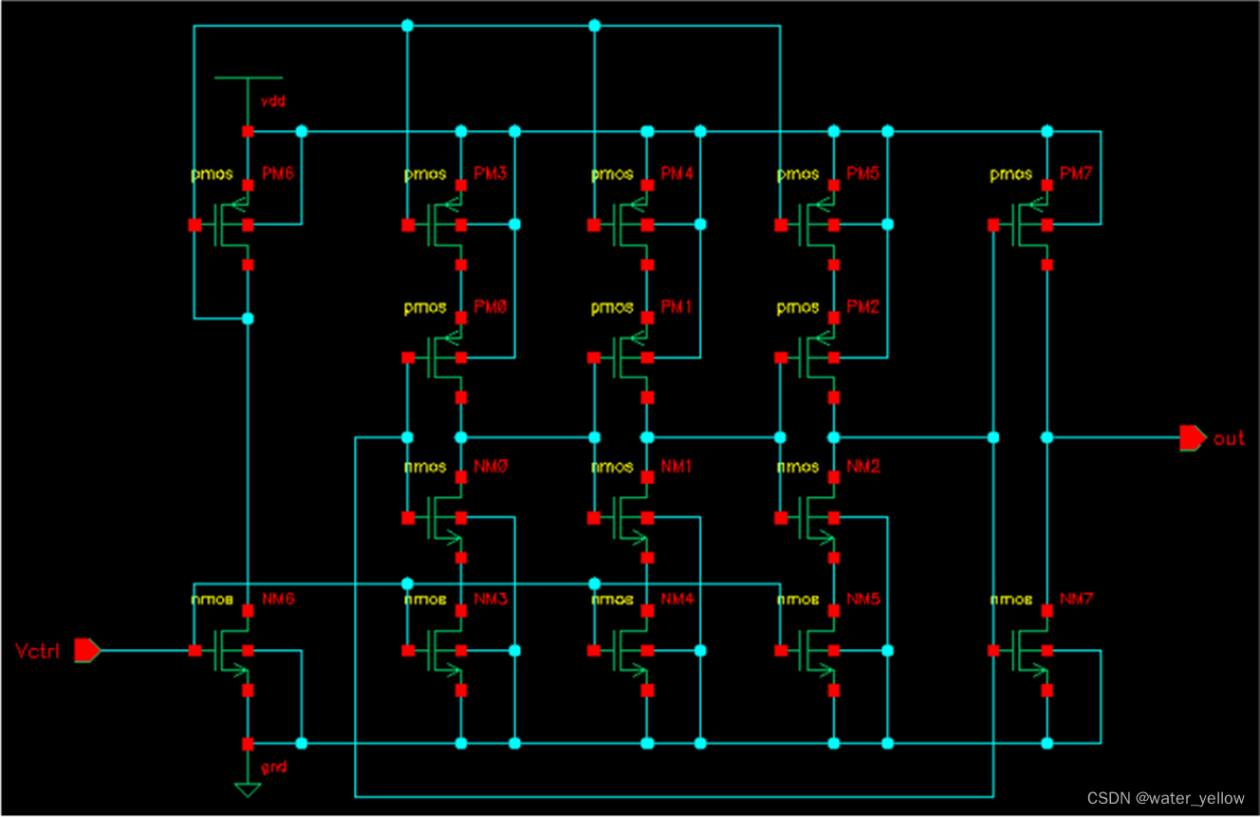The image size is (1260, 817).
Task: Click the red NM7 instance label
Action: (x=1077, y=600)
